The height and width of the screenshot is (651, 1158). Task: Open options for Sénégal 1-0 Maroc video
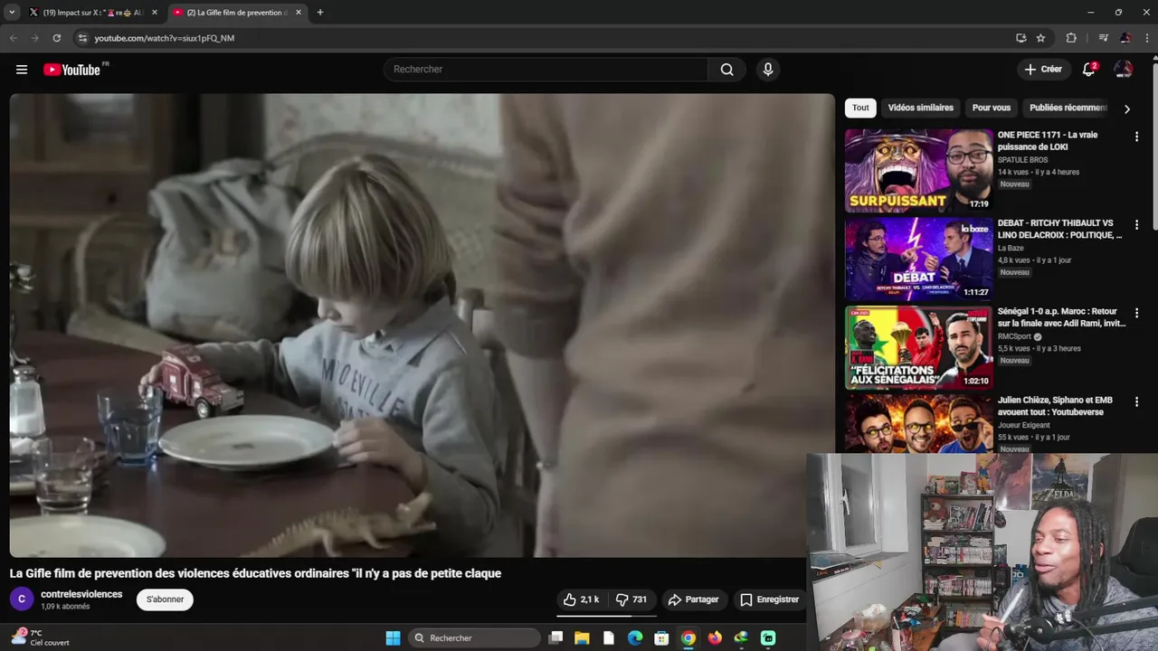(1137, 313)
